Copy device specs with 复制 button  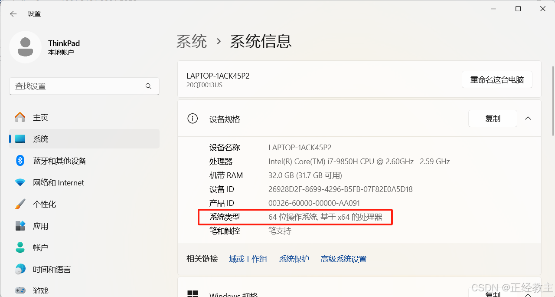(493, 119)
